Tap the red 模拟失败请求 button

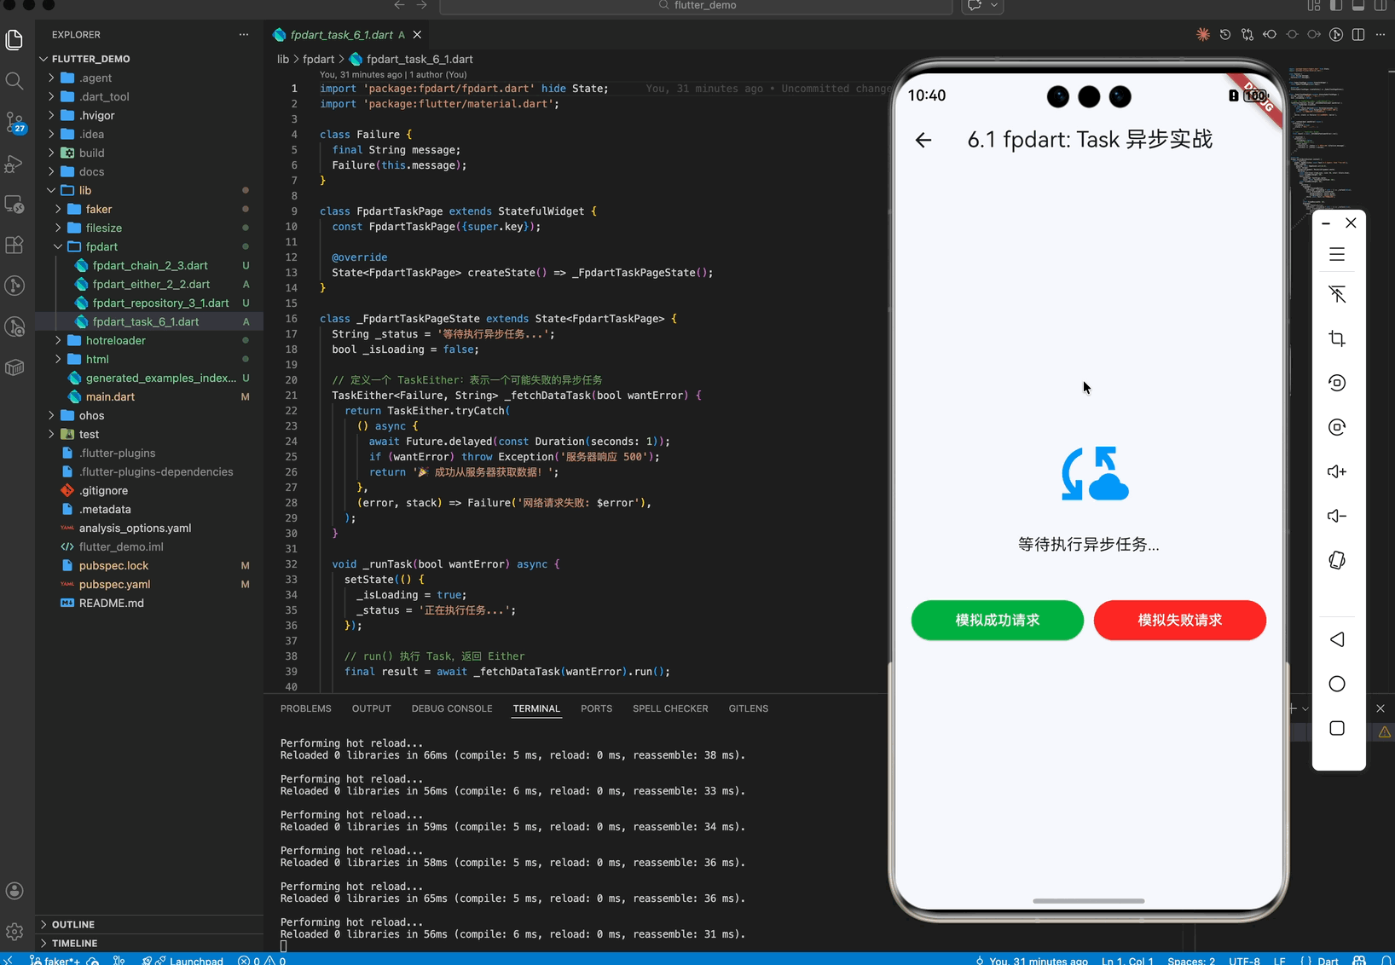coord(1180,620)
